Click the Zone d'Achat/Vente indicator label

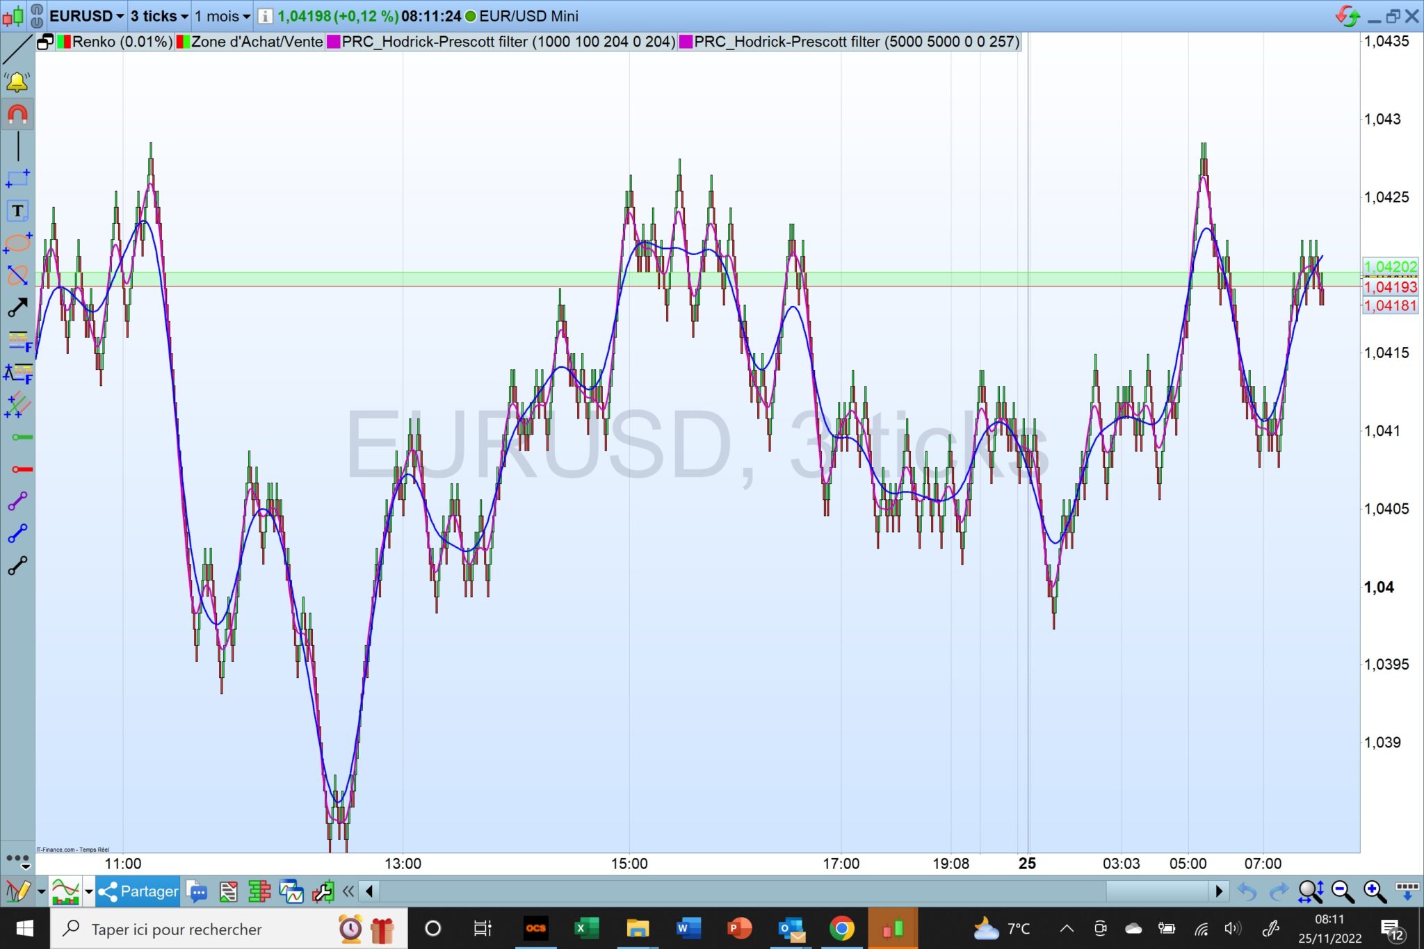tap(257, 42)
